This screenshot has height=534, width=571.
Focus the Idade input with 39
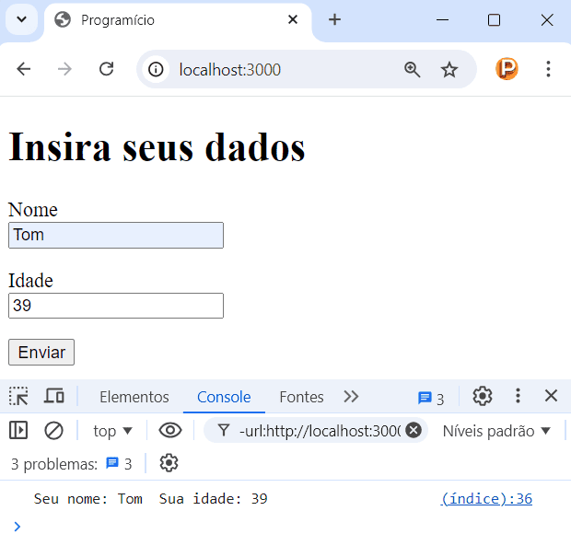point(116,306)
